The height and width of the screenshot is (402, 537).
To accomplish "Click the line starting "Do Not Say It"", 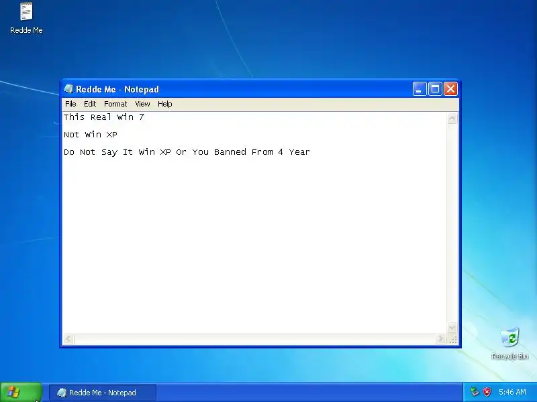I will (x=187, y=152).
